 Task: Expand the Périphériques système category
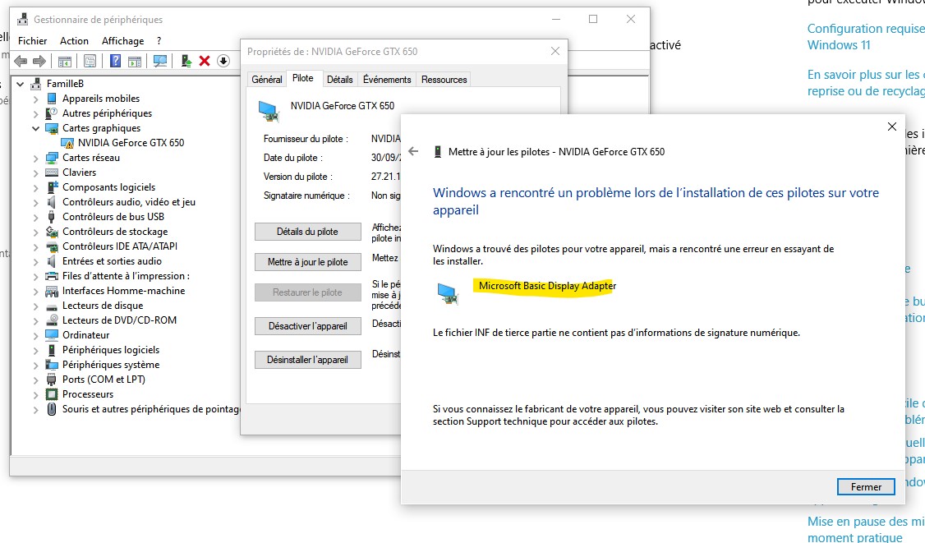point(36,365)
